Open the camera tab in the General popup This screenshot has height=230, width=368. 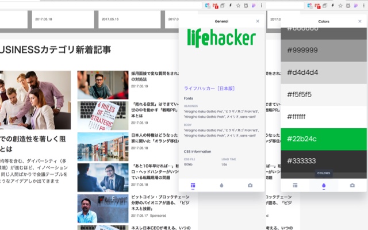(250, 185)
